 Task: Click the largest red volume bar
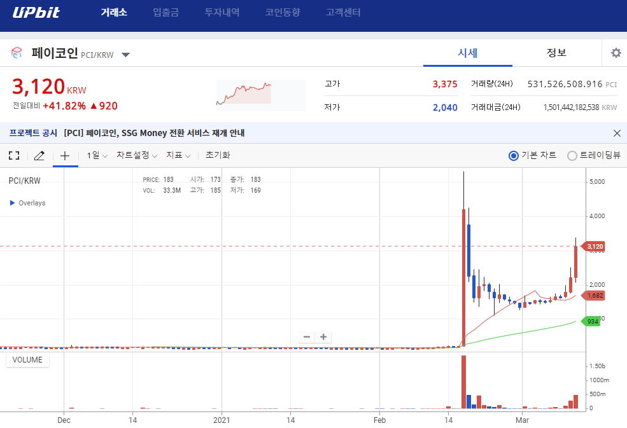pyautogui.click(x=463, y=382)
